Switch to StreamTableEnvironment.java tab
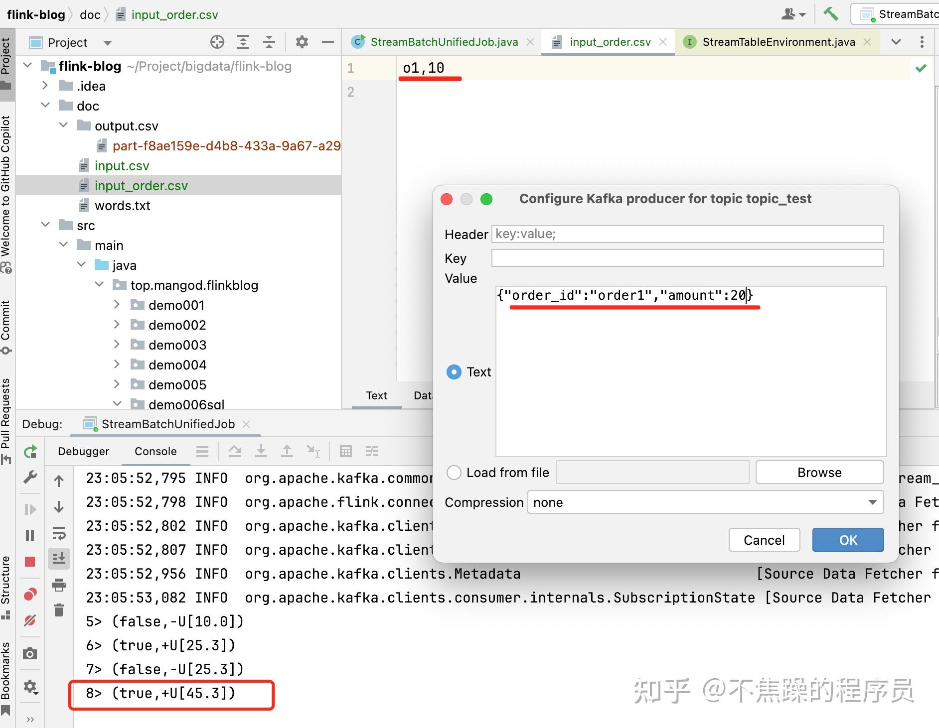 pyautogui.click(x=779, y=42)
